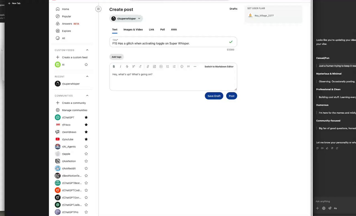The width and height of the screenshot is (356, 216).
Task: Insert an image via editor toolbar
Action: (154, 67)
